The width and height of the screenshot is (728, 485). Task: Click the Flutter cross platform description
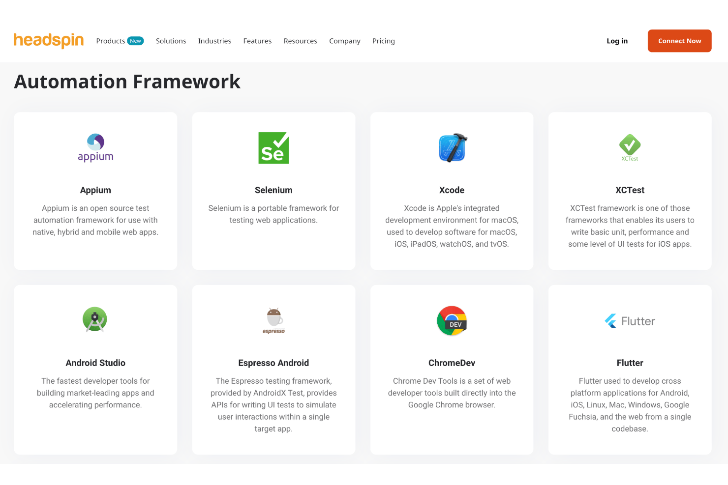(x=630, y=405)
